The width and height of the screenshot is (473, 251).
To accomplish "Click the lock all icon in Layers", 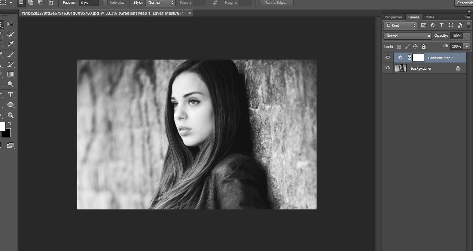I will tap(423, 46).
